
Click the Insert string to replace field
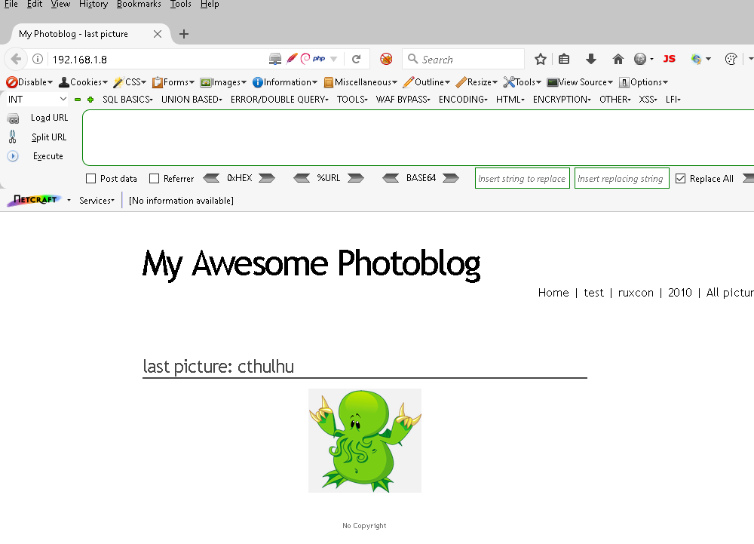click(x=522, y=179)
